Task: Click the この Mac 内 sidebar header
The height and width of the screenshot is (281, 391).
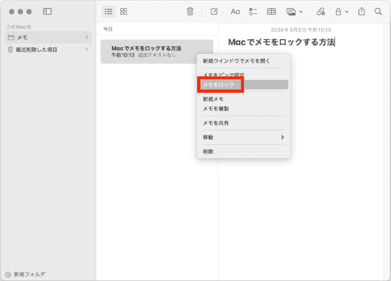Action: [18, 27]
